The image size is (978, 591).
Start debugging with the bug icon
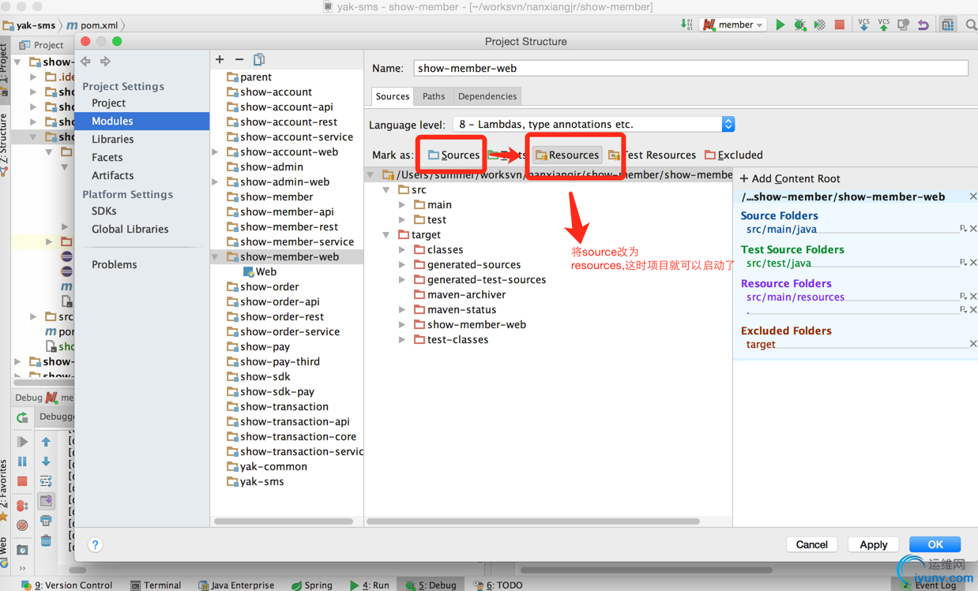[x=800, y=24]
